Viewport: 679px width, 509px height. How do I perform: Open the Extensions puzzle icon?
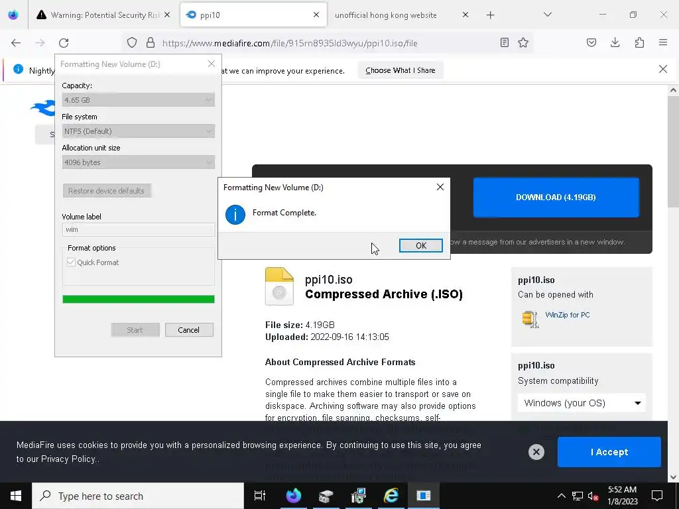pos(639,42)
